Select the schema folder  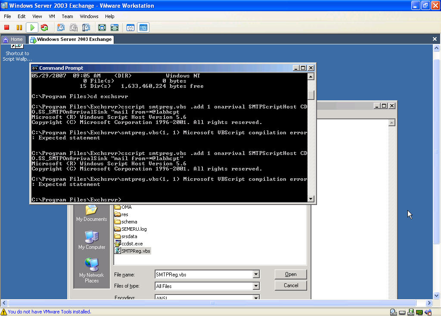(126, 222)
